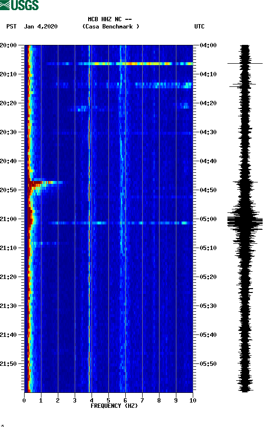
Task: Click the PST time label '20:50'
Action: pyautogui.click(x=8, y=190)
